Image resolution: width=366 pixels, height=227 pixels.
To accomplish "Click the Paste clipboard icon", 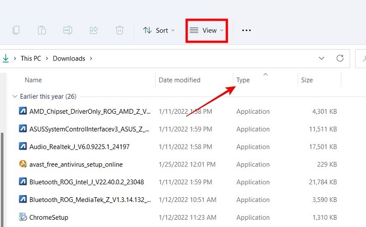I will pos(42,30).
